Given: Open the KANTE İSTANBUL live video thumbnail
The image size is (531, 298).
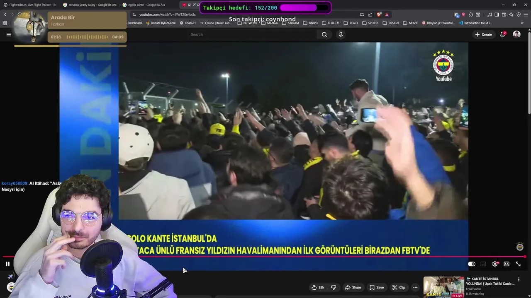Looking at the screenshot, I should [x=443, y=287].
